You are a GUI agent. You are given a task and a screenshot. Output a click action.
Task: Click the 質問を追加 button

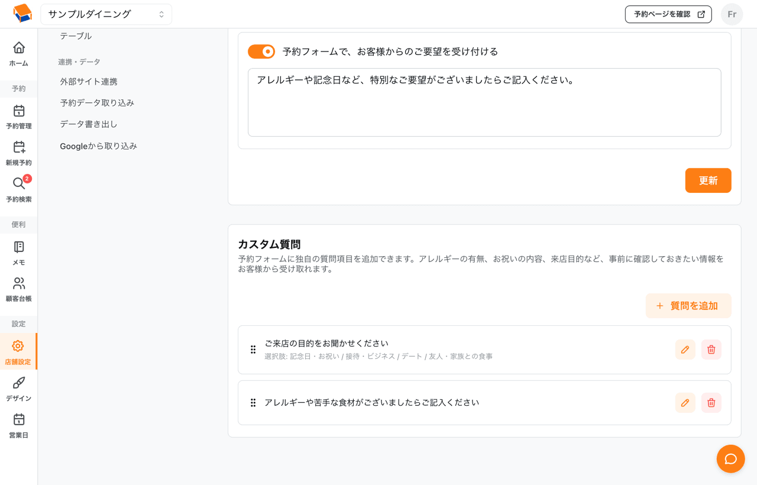[x=688, y=306]
